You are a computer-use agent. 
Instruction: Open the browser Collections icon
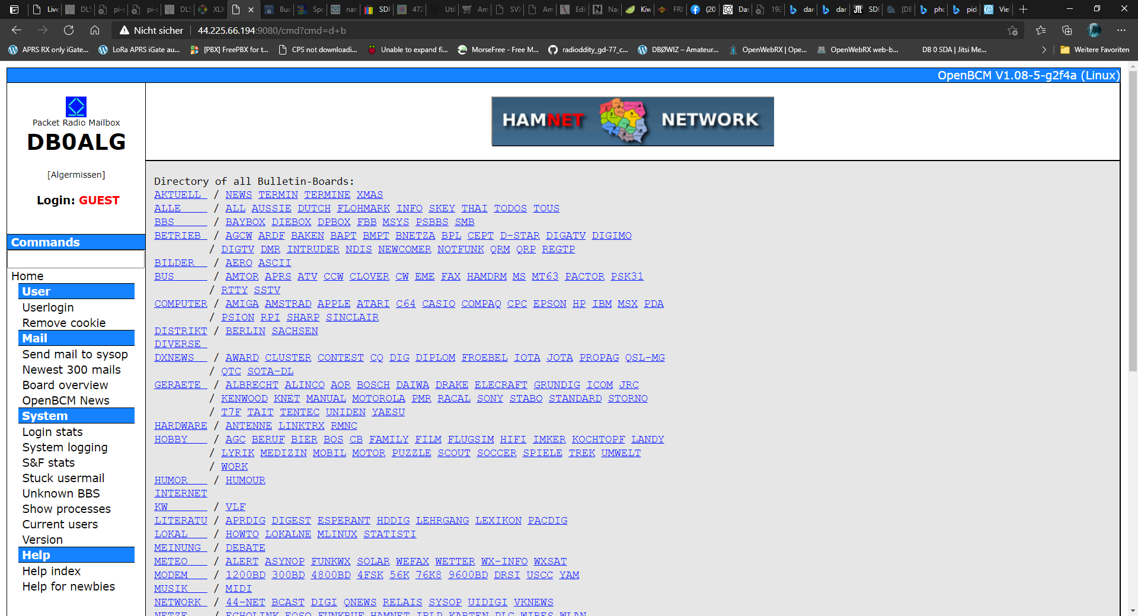pos(1067,30)
